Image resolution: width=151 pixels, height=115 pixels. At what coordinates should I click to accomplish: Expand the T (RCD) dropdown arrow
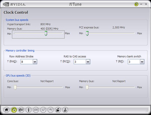tap(88, 62)
